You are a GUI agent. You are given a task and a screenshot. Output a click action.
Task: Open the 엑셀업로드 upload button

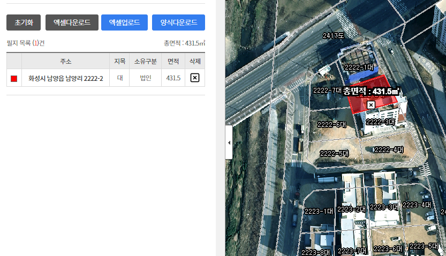(125, 22)
